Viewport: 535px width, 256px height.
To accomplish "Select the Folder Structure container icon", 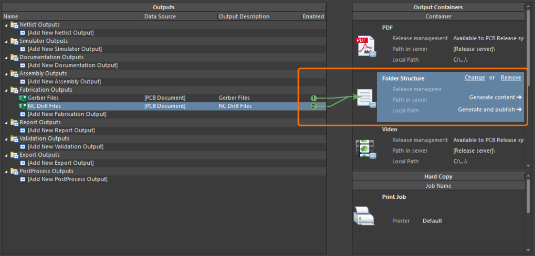I will click(365, 98).
